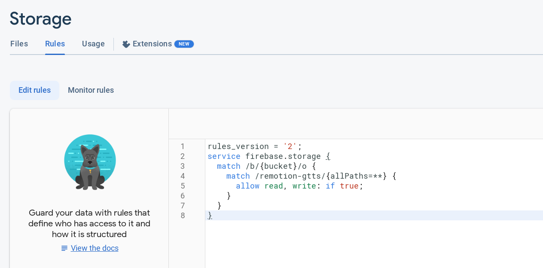
Task: Click the 'Guard your data with rules' description text
Action: 89,224
